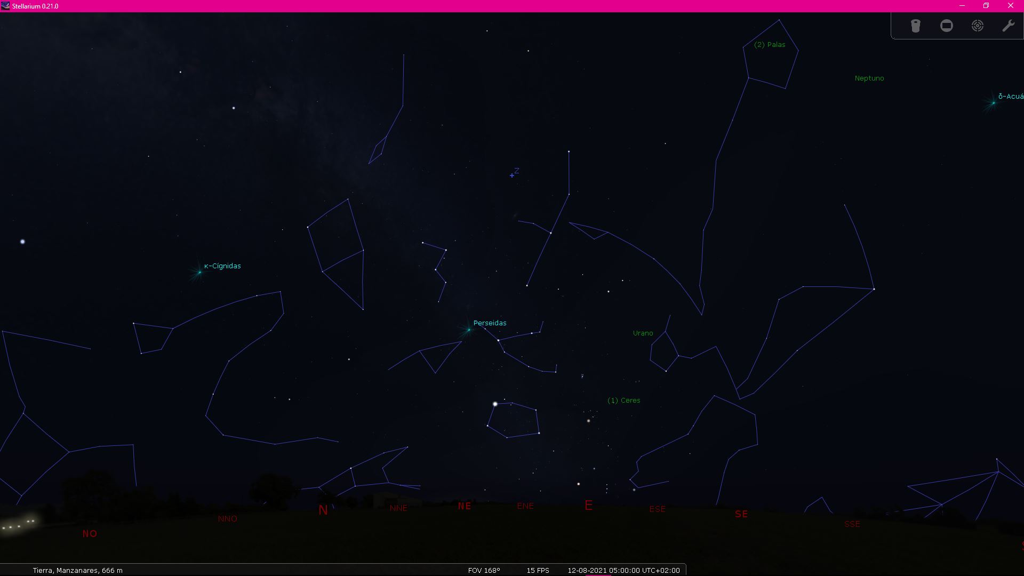The height and width of the screenshot is (576, 1024).
Task: Click the date and time display
Action: [623, 570]
